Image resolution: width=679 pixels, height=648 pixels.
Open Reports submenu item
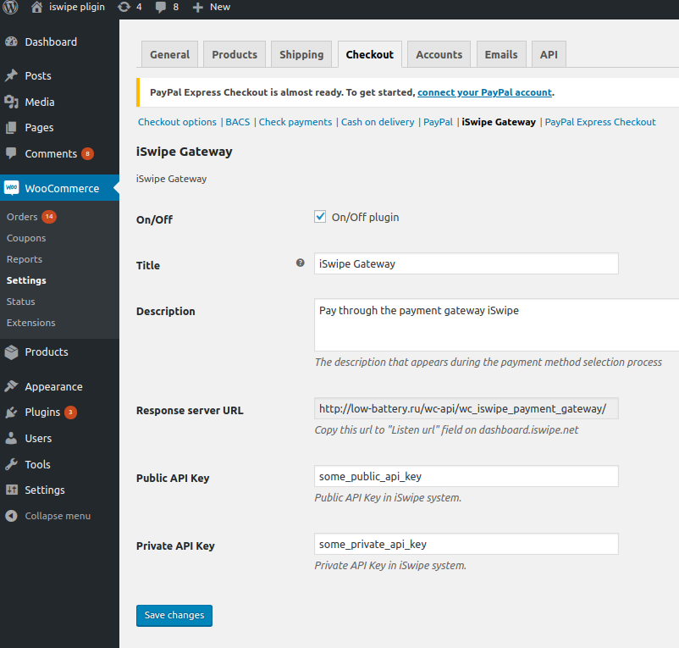[25, 259]
